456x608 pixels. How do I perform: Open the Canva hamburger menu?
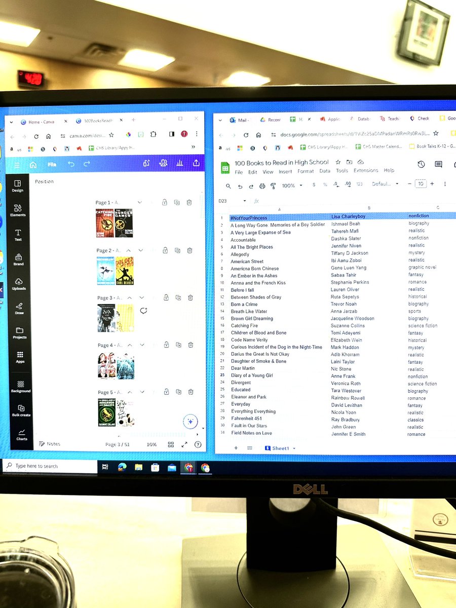[x=17, y=165]
